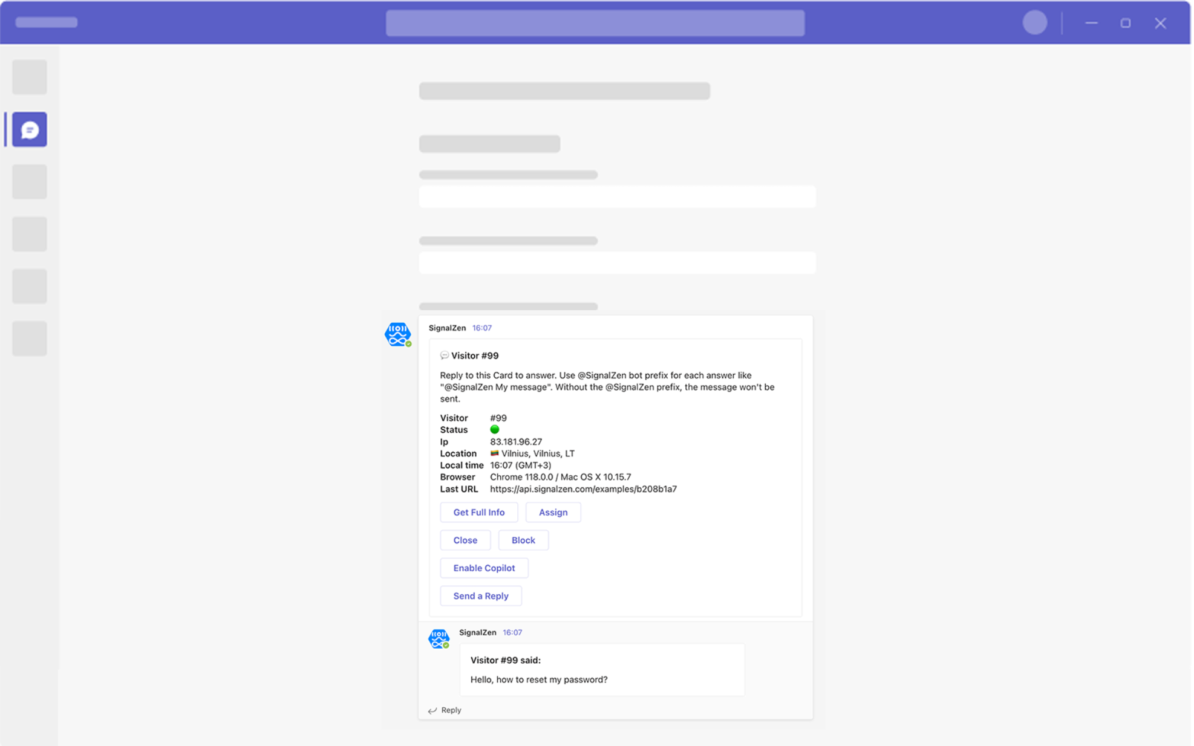Click the search bar in title bar
This screenshot has height=746, width=1194.
click(595, 23)
